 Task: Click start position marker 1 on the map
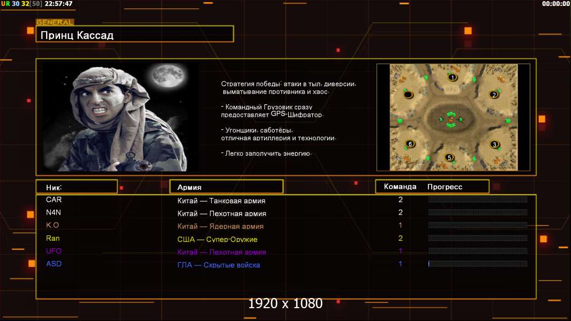(452, 78)
